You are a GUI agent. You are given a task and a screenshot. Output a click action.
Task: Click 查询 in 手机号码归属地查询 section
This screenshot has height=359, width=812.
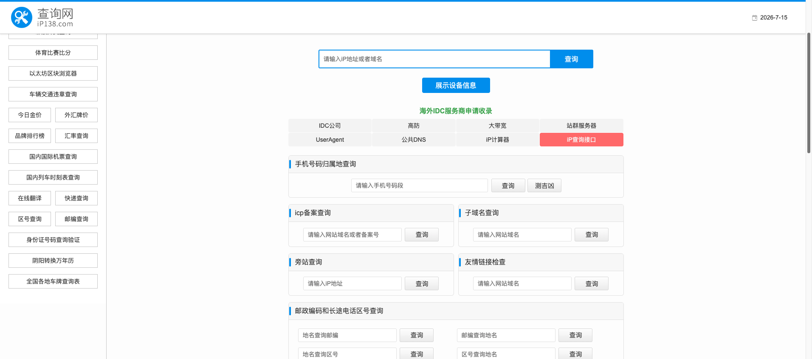tap(508, 185)
